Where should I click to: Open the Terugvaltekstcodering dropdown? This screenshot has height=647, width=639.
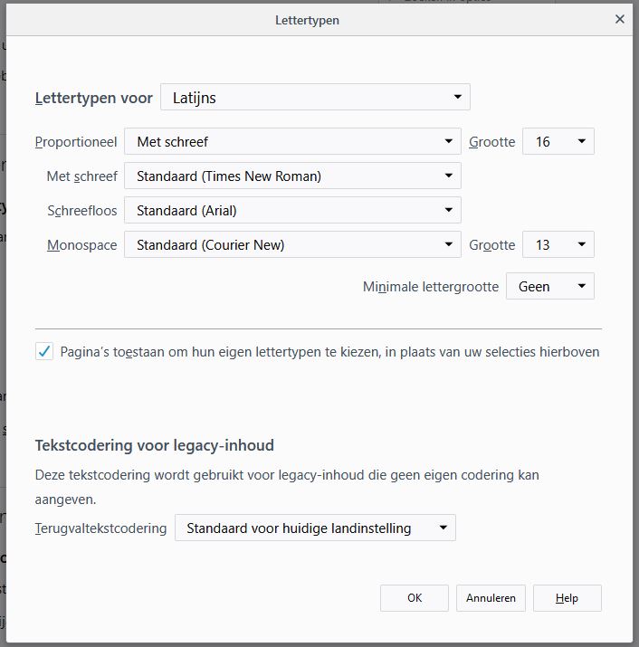pyautogui.click(x=315, y=528)
